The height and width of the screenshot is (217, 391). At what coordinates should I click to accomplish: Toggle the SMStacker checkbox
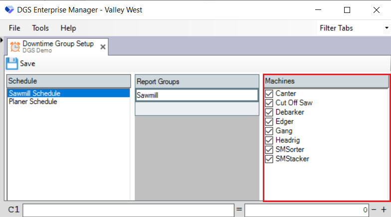[269, 159]
